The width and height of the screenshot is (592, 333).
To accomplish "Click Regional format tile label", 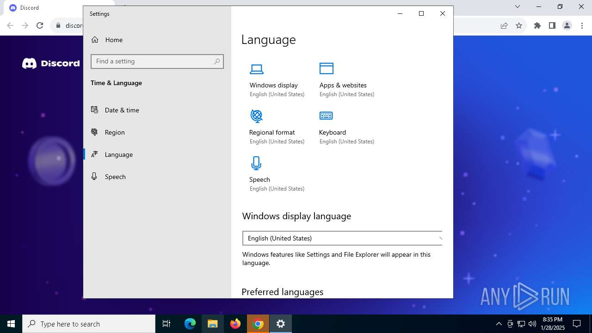I will (272, 132).
